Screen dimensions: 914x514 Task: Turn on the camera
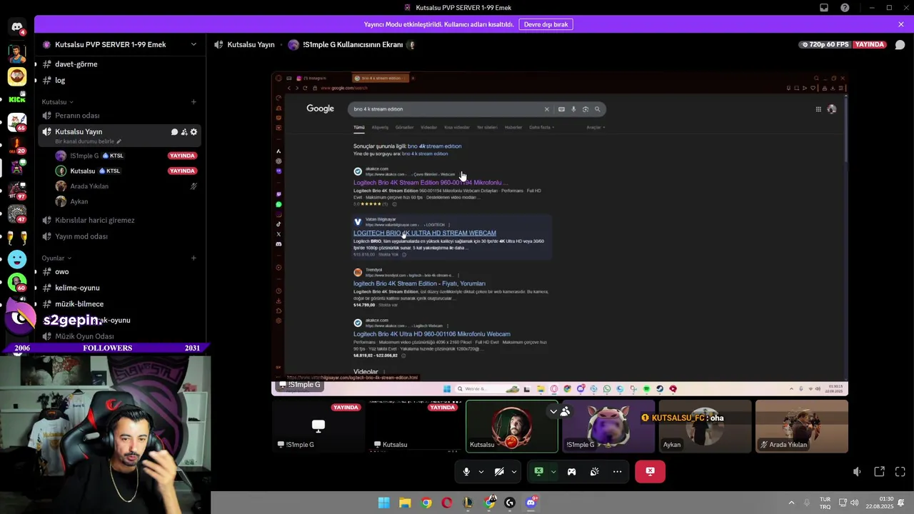tap(499, 471)
